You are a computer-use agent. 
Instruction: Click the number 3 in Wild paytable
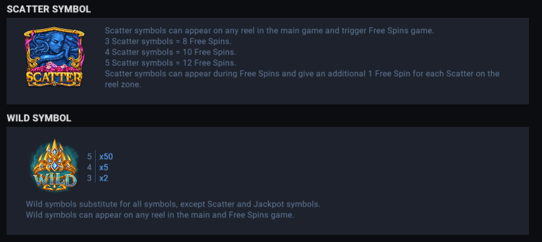click(90, 178)
